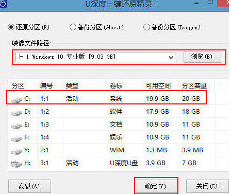Click the 卷标 column header
Viewport: 231px width, 195px height.
click(116, 85)
